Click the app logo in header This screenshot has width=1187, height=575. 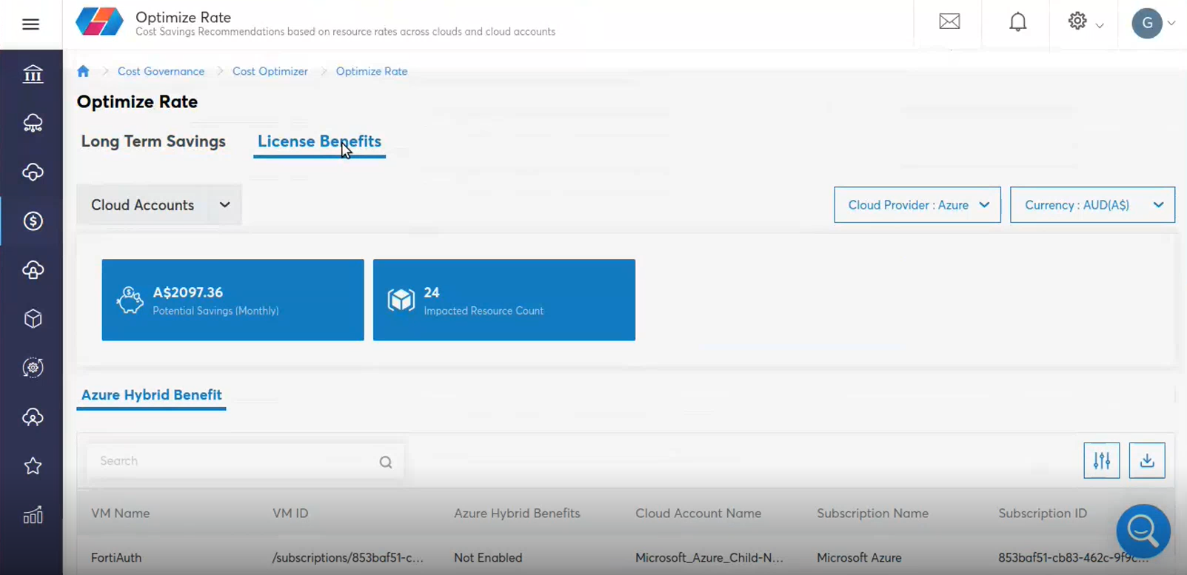coord(99,22)
